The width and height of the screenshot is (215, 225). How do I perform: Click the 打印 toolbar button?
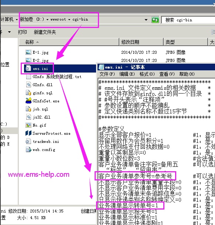click(22, 32)
